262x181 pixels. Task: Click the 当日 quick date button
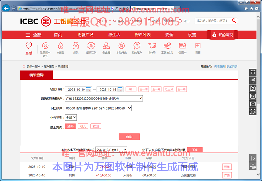click(x=131, y=89)
